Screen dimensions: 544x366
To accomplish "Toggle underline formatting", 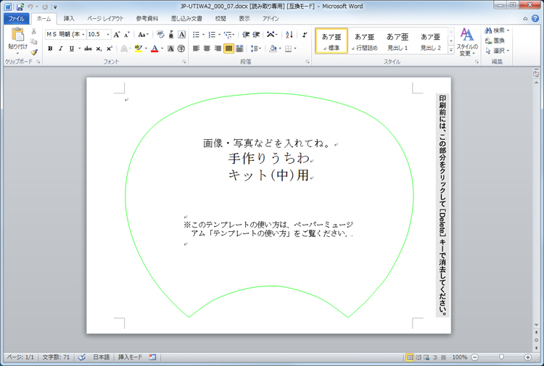I will [72, 49].
